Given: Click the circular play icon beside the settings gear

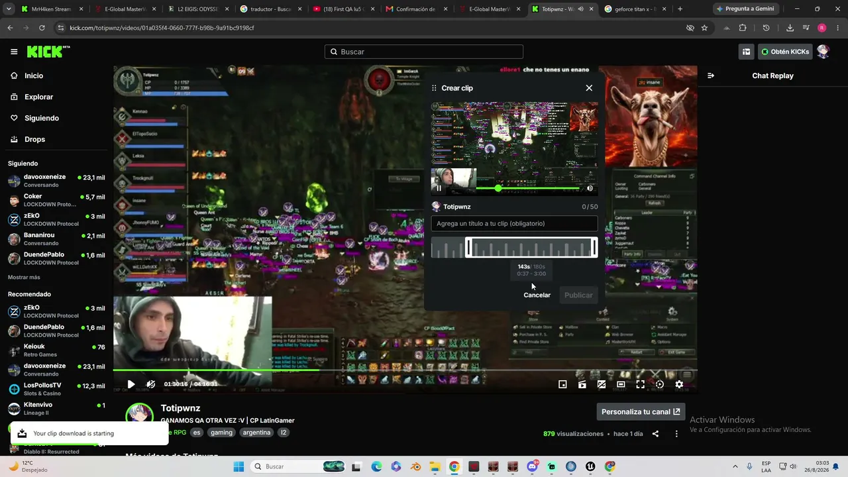Looking at the screenshot, I should click(x=659, y=384).
